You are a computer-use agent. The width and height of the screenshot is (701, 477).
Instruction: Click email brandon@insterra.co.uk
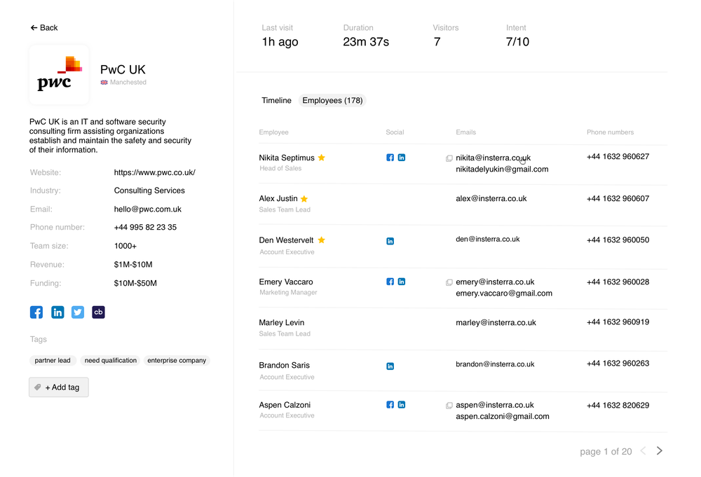495,364
